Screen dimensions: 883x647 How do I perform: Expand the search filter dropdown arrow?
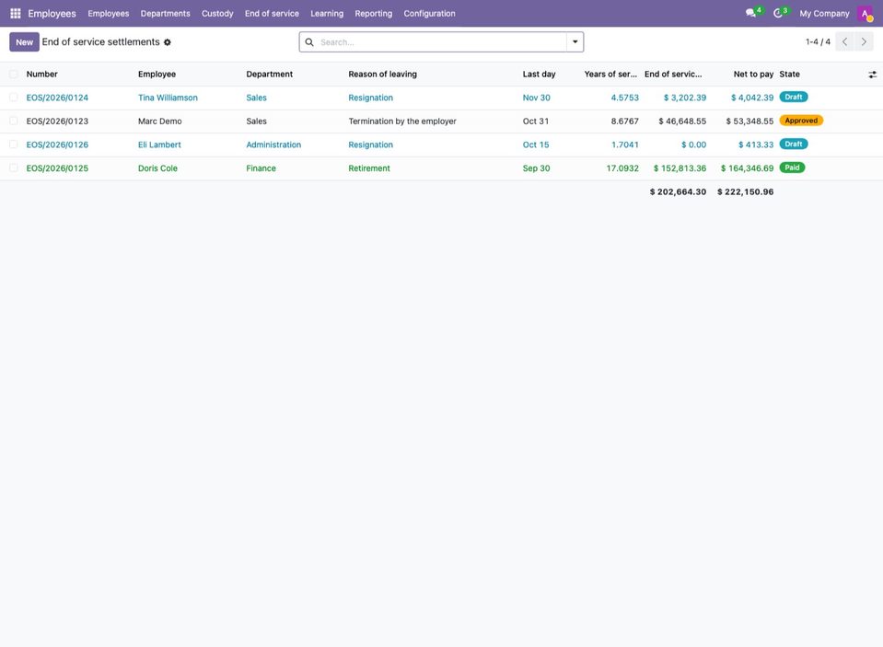coord(575,41)
